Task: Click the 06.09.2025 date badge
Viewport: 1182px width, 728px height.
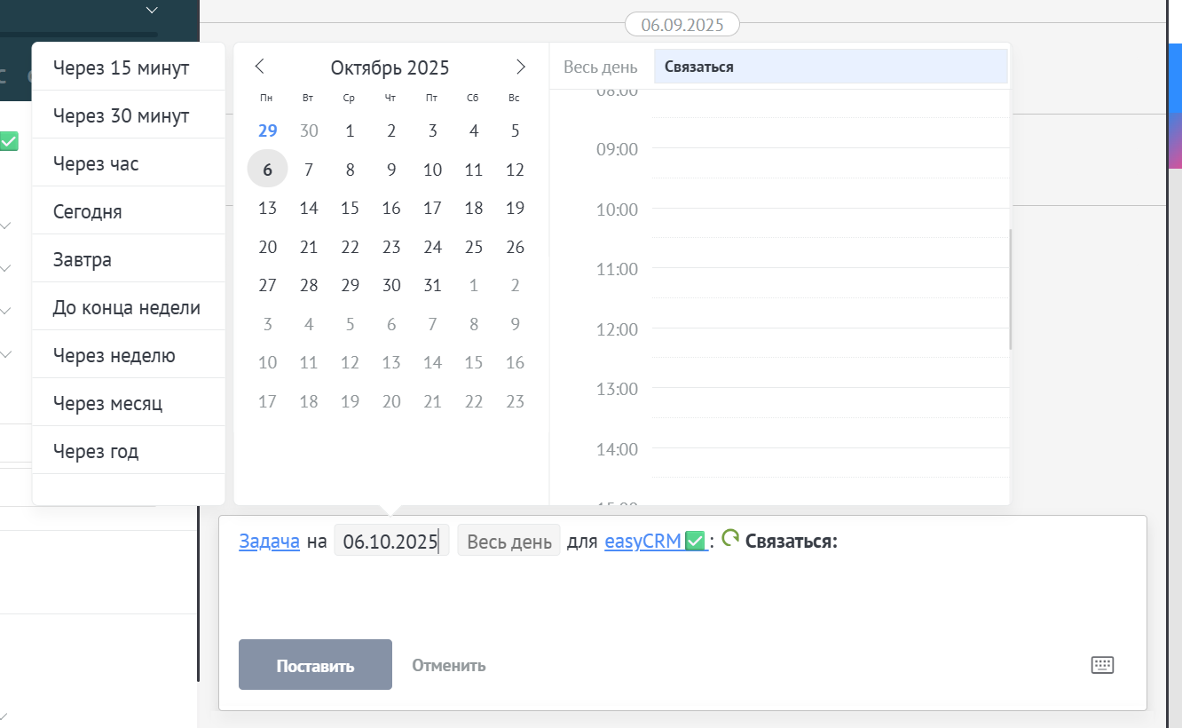Action: pyautogui.click(x=682, y=25)
